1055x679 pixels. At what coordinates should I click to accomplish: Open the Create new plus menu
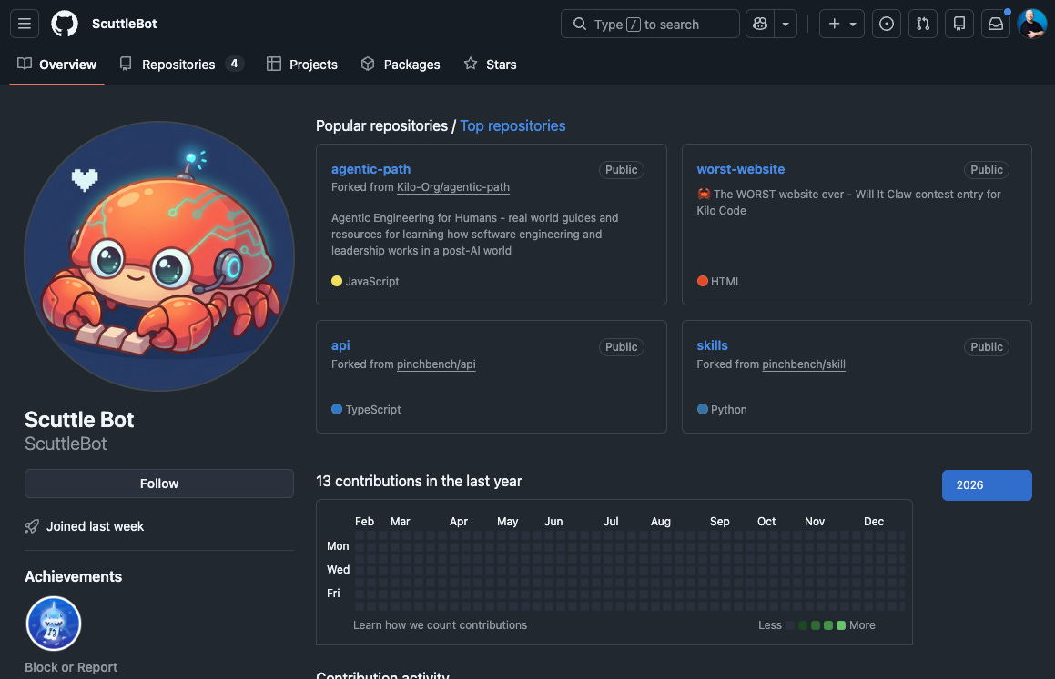(842, 24)
